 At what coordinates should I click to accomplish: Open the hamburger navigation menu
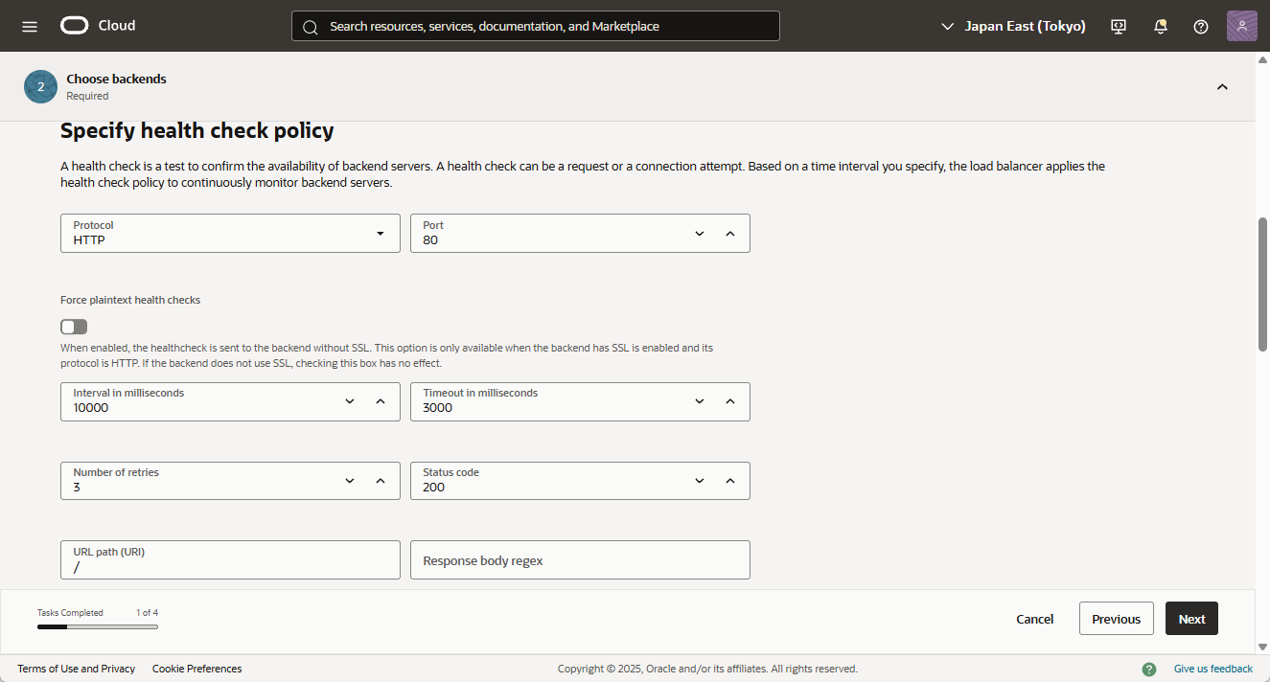(x=30, y=26)
